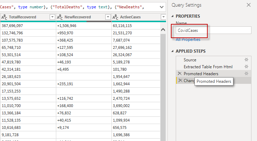
Task: Collapse the PROPERTIES section
Action: coord(172,16)
